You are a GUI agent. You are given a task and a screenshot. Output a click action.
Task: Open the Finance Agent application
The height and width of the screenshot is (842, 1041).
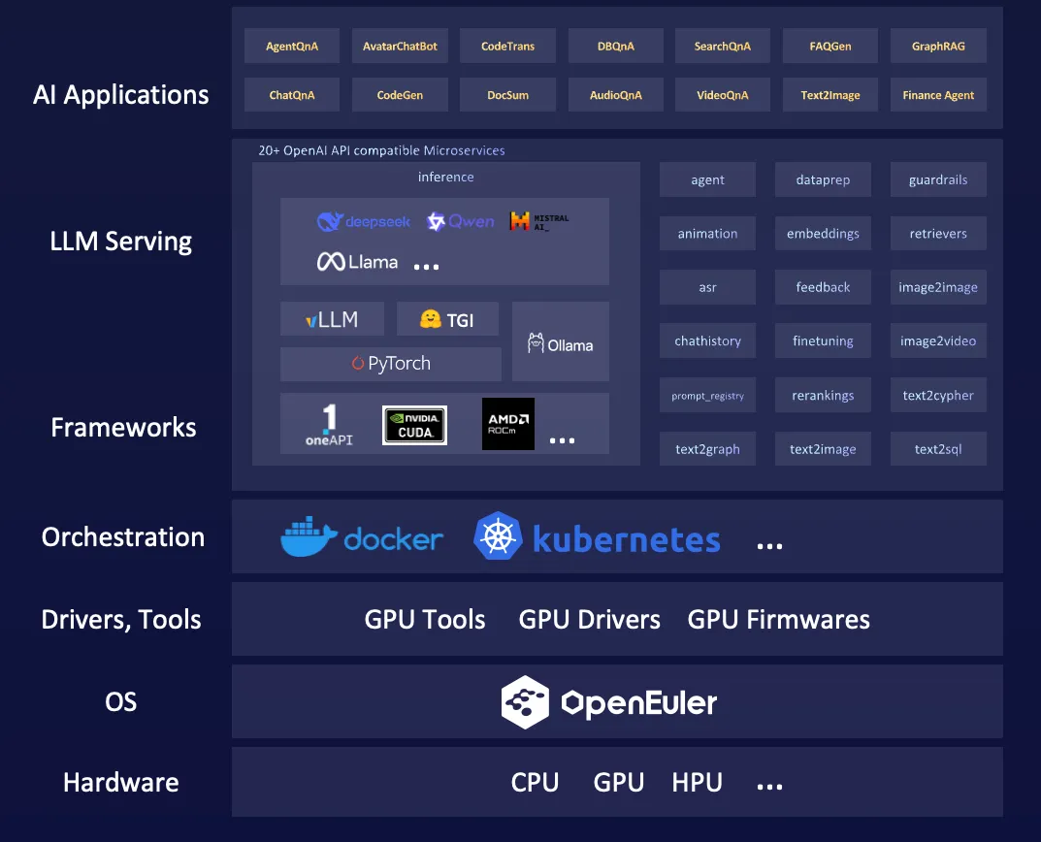pyautogui.click(x=938, y=95)
